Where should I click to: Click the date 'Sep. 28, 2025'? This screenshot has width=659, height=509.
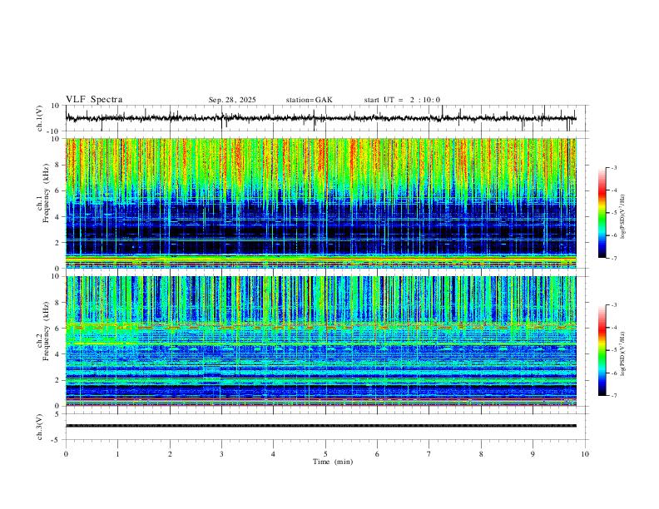(232, 100)
